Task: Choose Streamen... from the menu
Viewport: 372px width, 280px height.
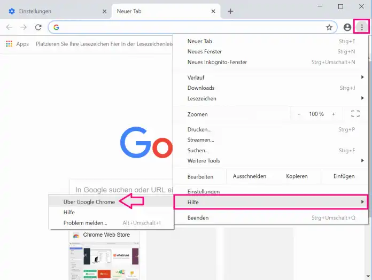Action: 271,140
